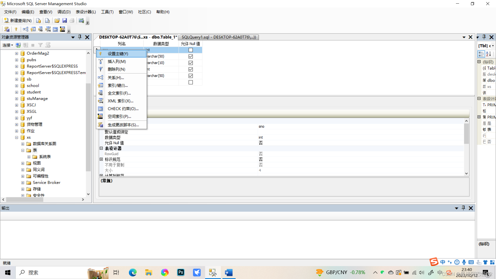
Task: Check the Allow Null box in empty last row
Action: coord(191,82)
